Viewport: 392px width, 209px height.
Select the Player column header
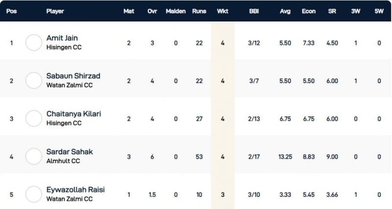[x=55, y=11]
